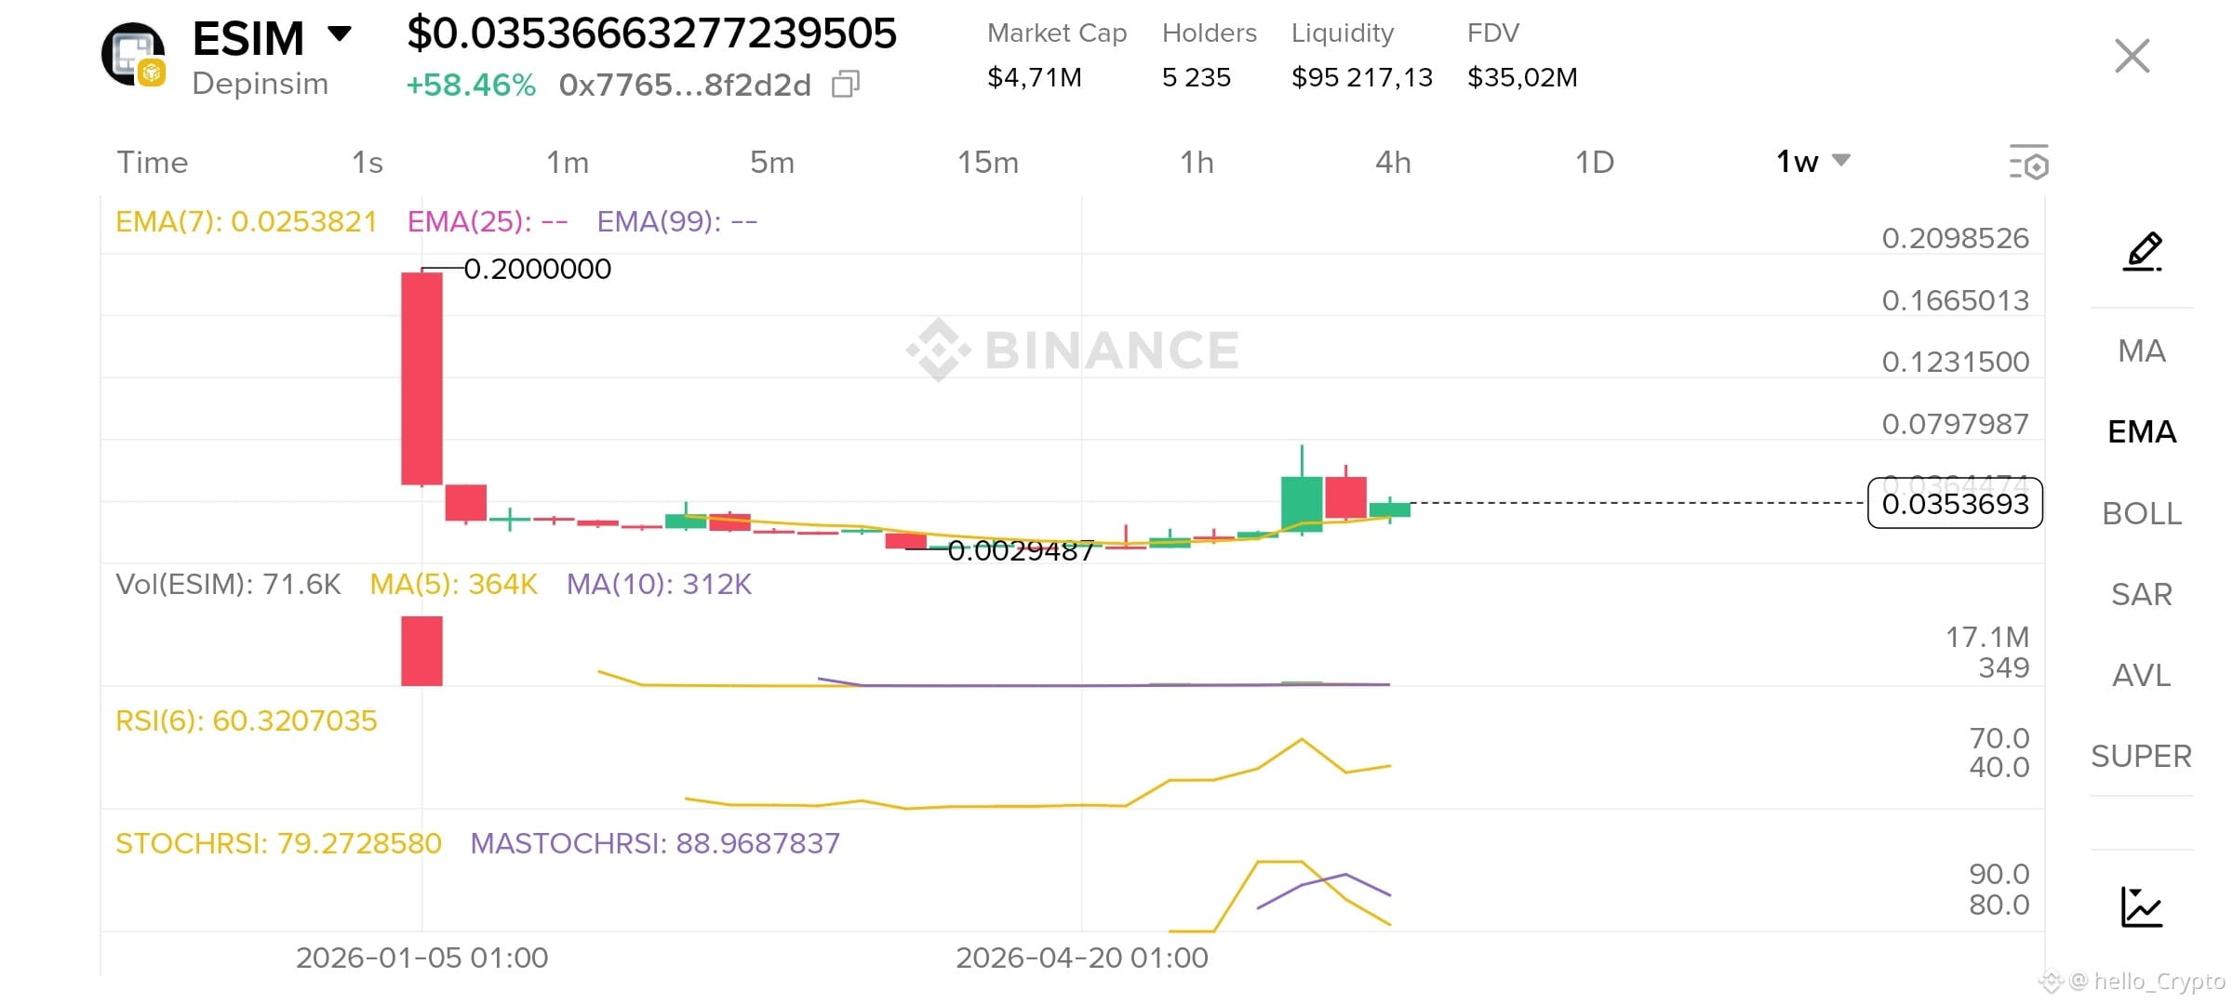This screenshot has width=2233, height=1004.
Task: Click the 0.0029487 low price marker
Action: click(1021, 551)
